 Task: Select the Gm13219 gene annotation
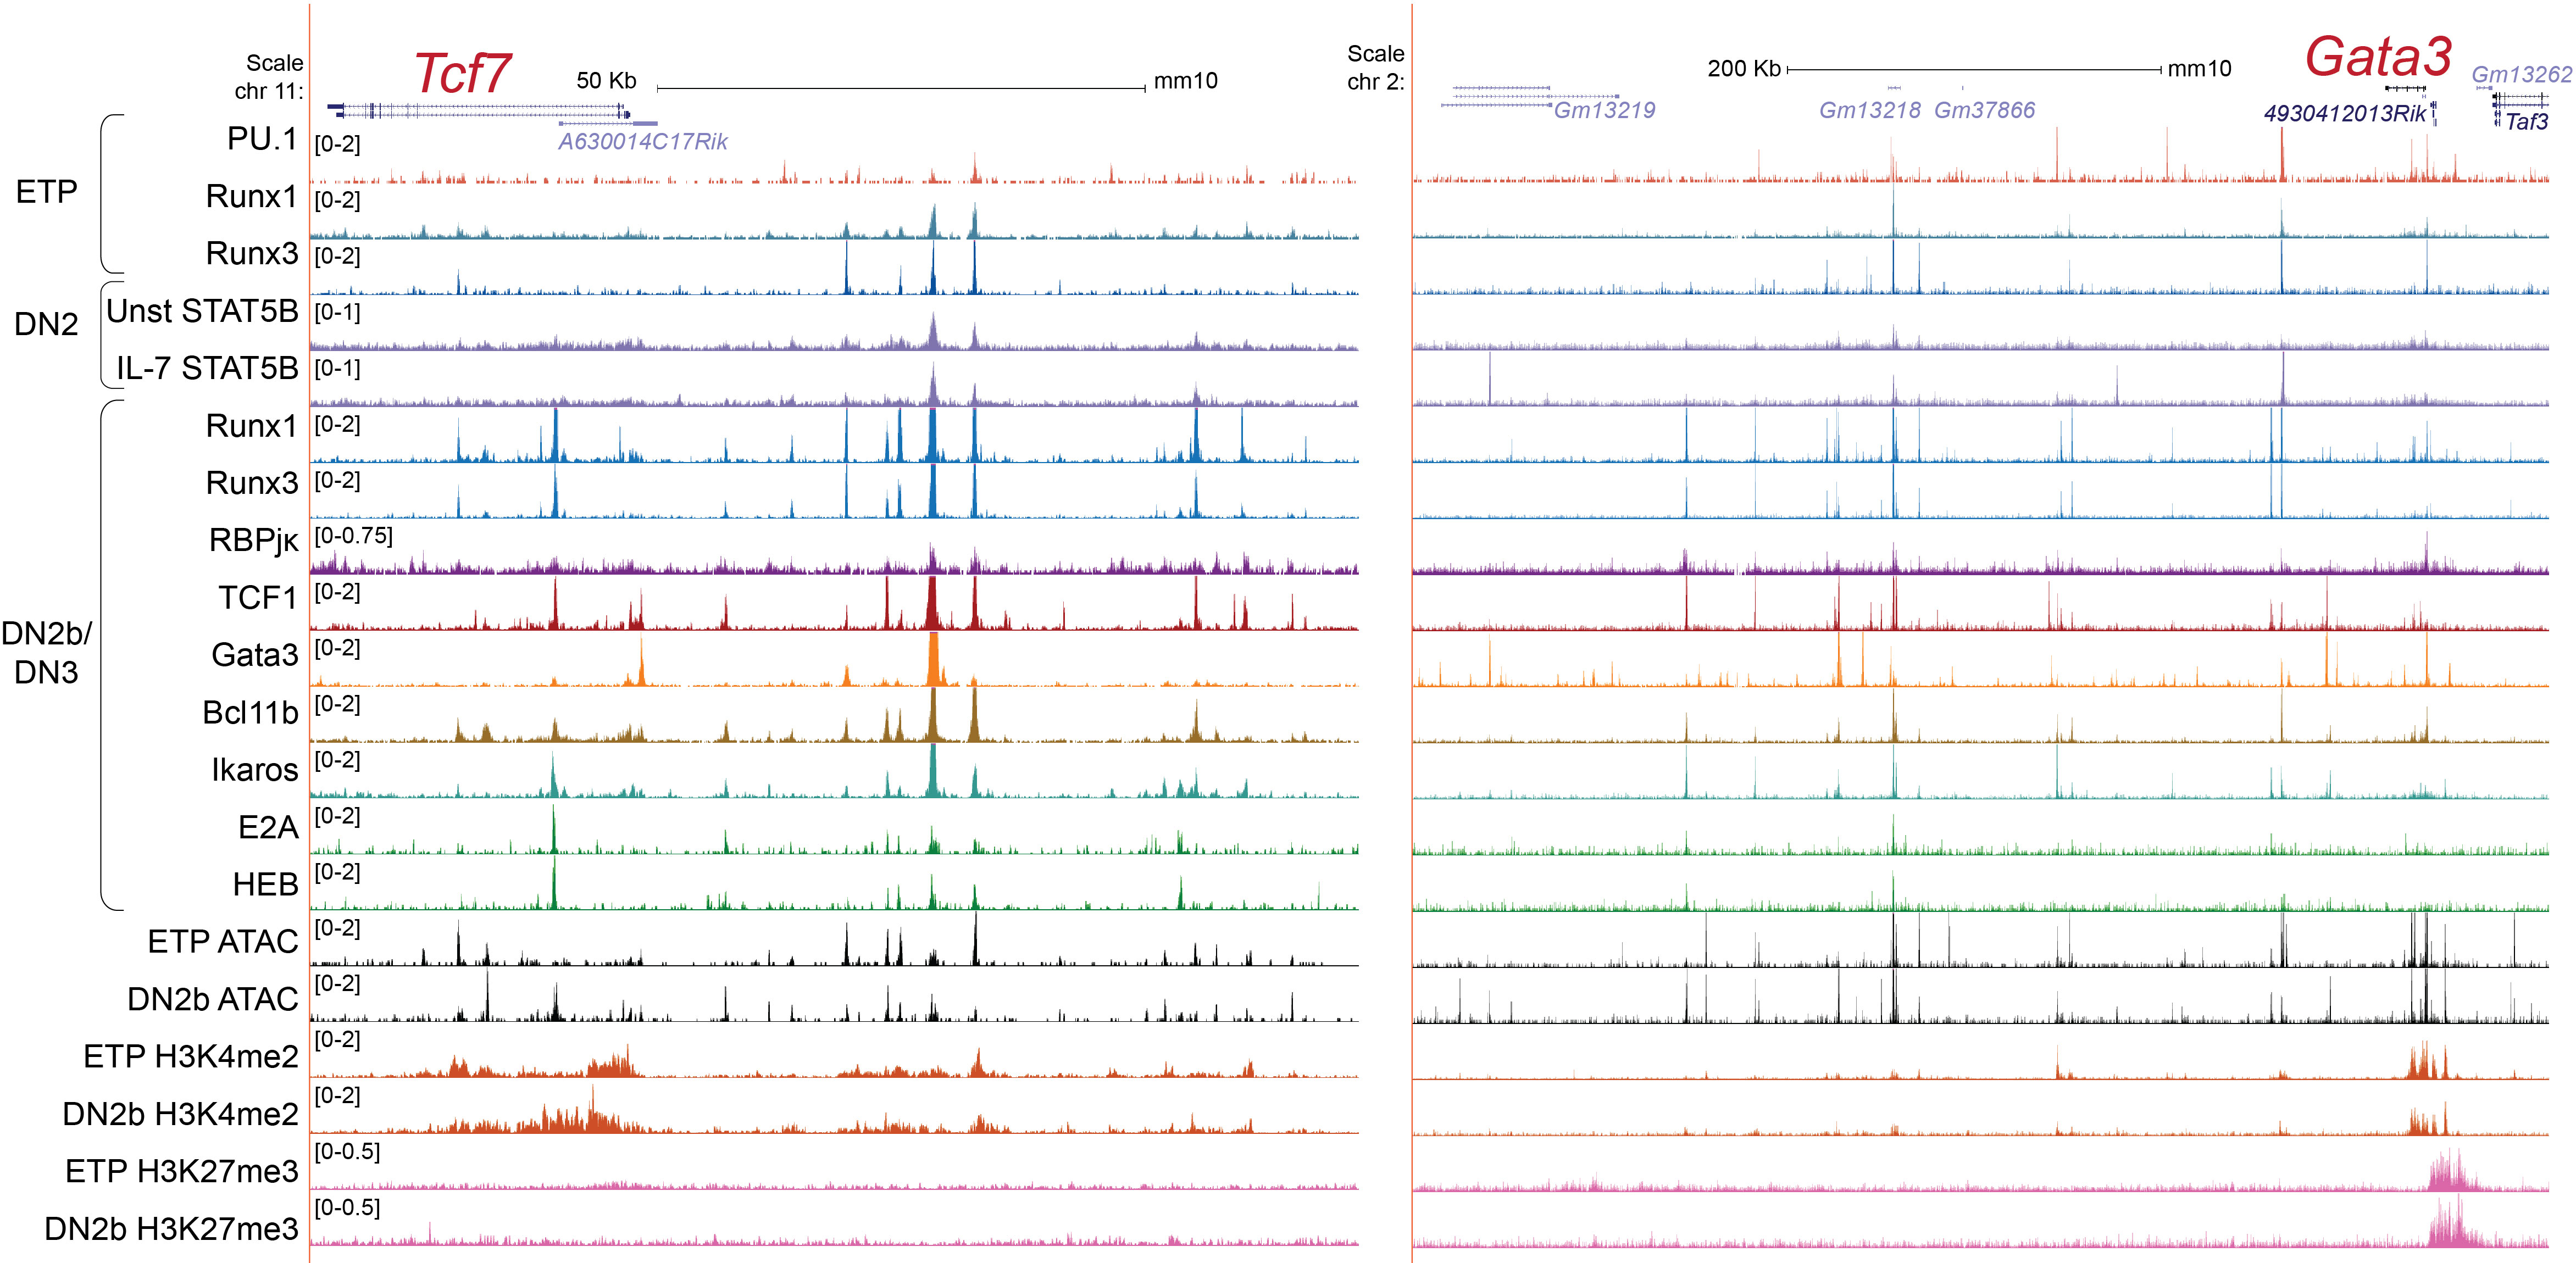[1604, 110]
